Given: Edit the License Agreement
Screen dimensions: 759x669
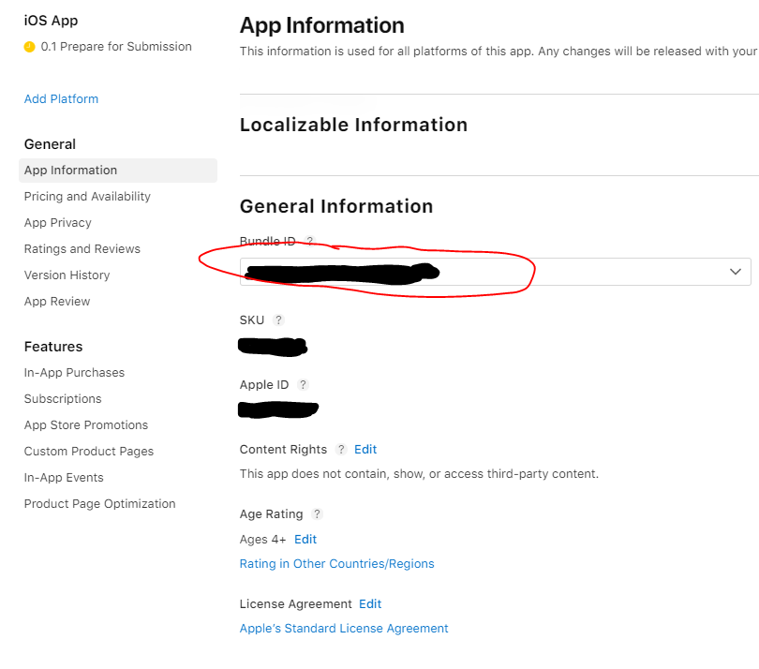Looking at the screenshot, I should click(x=370, y=604).
